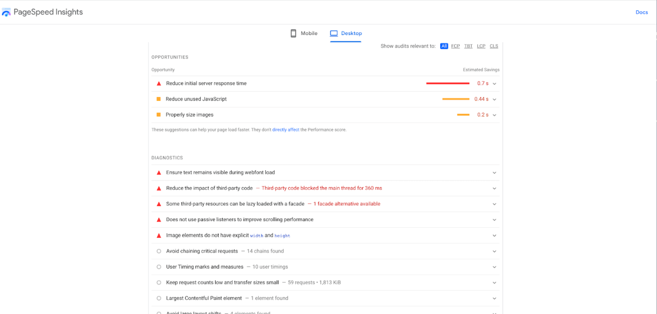Click text 1 element found
This screenshot has width=657, height=314.
270,298
